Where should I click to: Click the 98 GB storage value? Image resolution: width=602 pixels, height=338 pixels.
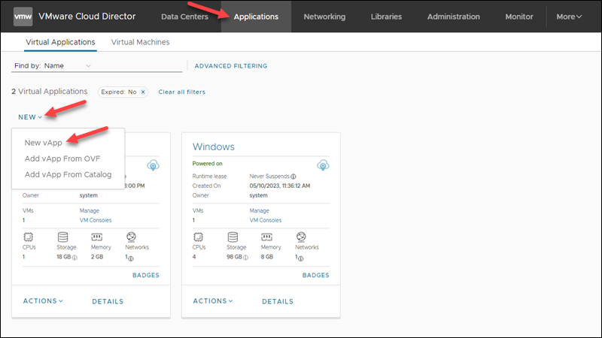coord(234,257)
